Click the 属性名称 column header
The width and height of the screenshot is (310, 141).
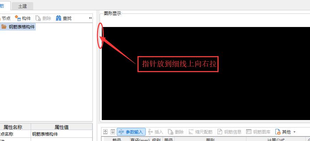(13, 127)
